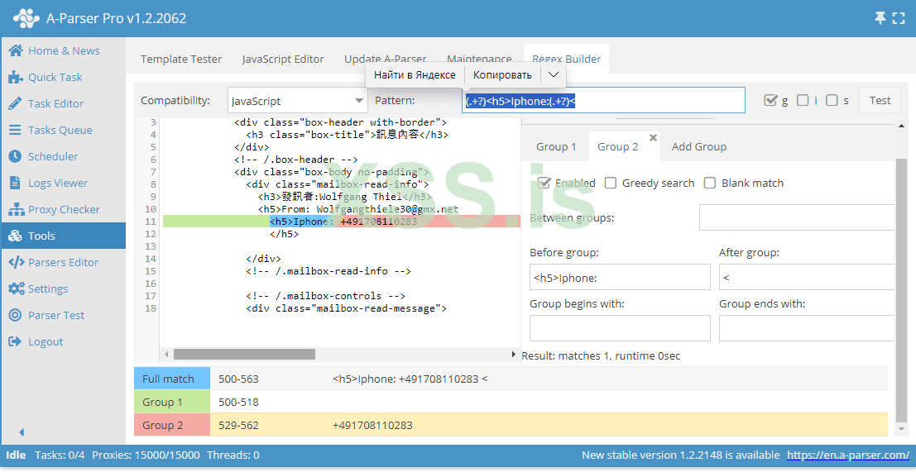Viewport: 916px width, 472px height.
Task: Click Tasks: 0/4 status text
Action: pos(60,455)
